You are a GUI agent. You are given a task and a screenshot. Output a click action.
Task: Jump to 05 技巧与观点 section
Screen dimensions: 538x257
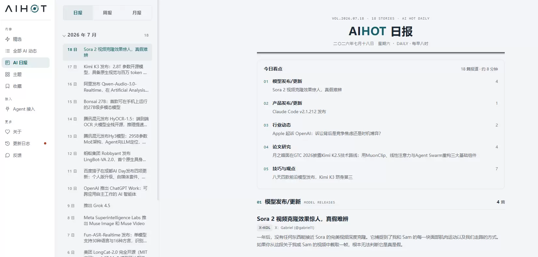[x=284, y=169]
